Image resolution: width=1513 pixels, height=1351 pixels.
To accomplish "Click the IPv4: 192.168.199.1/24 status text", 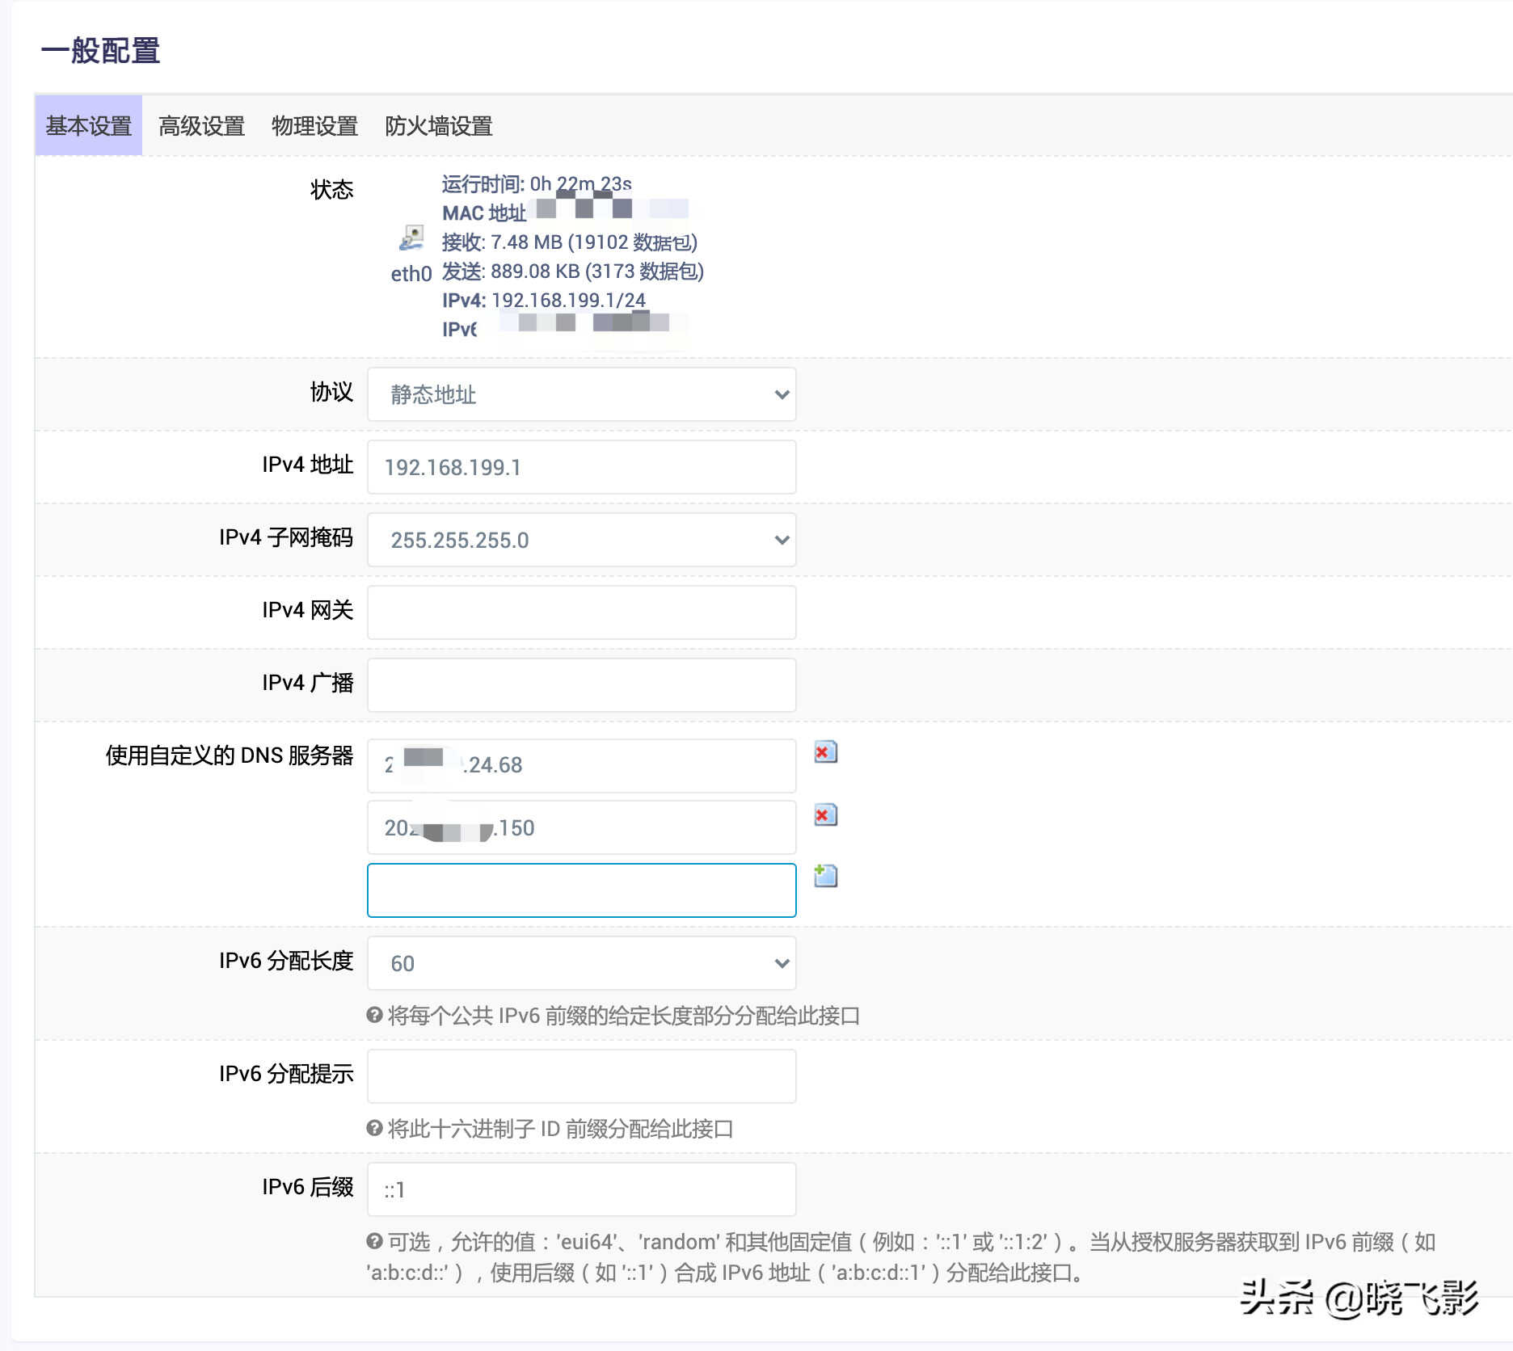I will point(544,301).
